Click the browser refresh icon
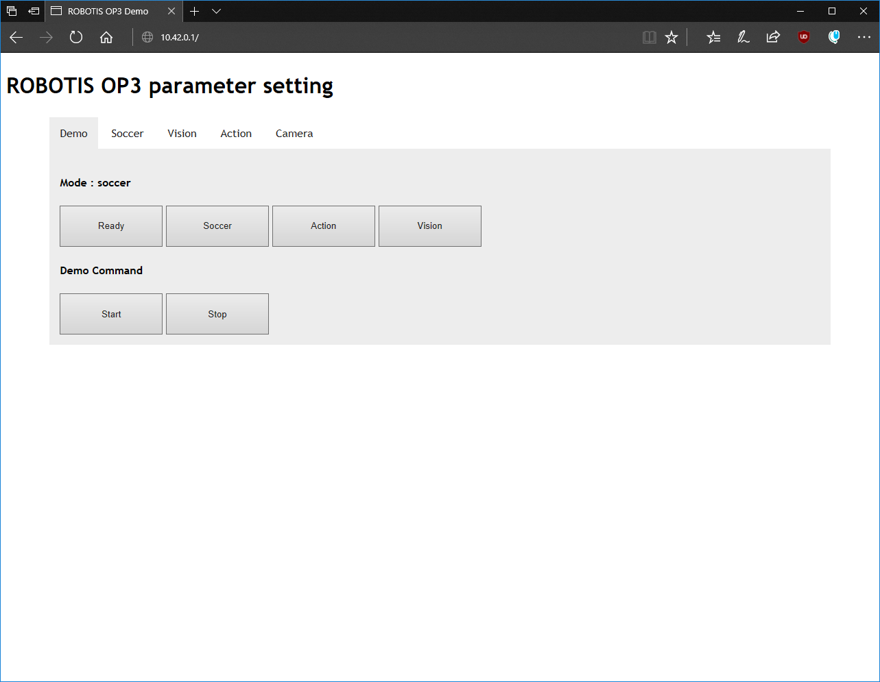Image resolution: width=880 pixels, height=682 pixels. pyautogui.click(x=76, y=38)
